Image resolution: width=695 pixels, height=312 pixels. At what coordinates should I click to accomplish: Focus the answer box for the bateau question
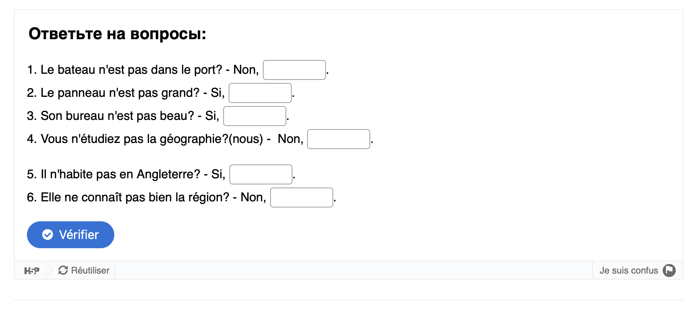pyautogui.click(x=294, y=70)
